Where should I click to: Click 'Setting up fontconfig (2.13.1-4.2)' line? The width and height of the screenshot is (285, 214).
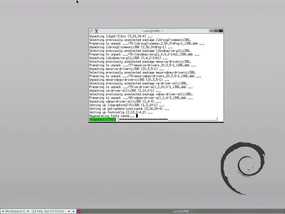click(x=121, y=112)
